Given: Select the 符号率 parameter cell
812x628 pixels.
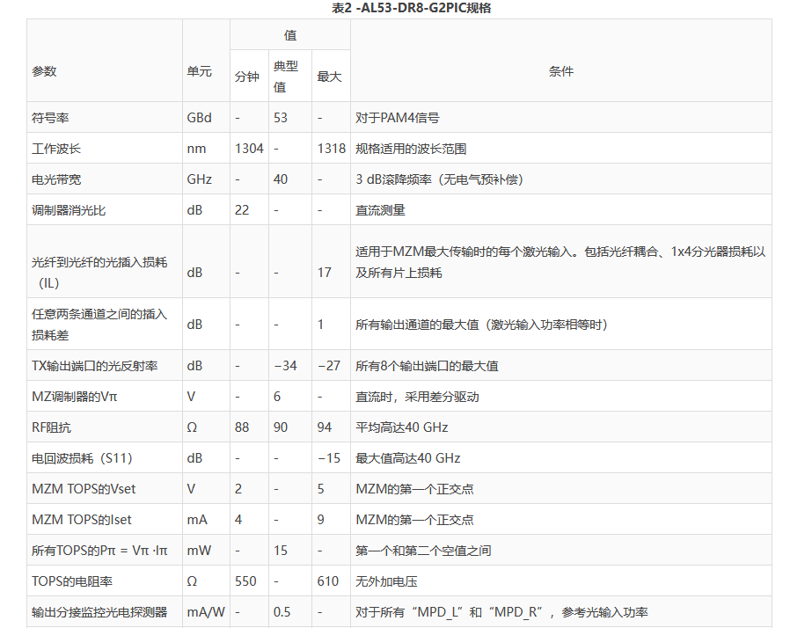Looking at the screenshot, I should (x=51, y=118).
